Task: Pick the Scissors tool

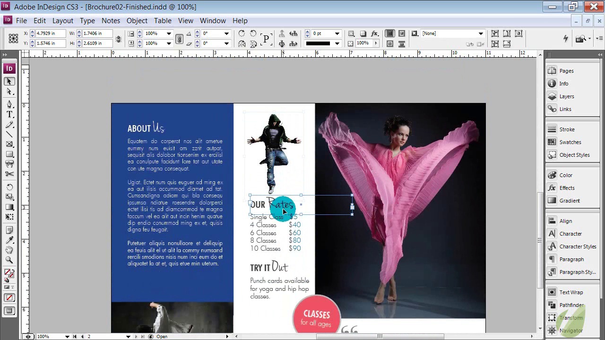Action: [x=9, y=174]
